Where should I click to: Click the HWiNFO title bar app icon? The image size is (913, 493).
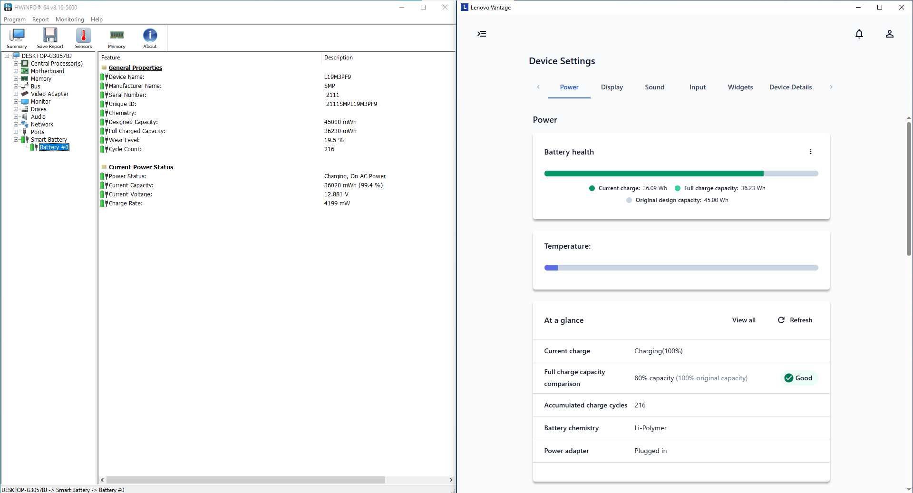coord(8,7)
